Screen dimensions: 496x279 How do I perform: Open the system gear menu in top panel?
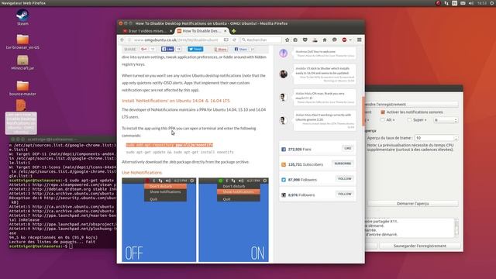(492, 3)
